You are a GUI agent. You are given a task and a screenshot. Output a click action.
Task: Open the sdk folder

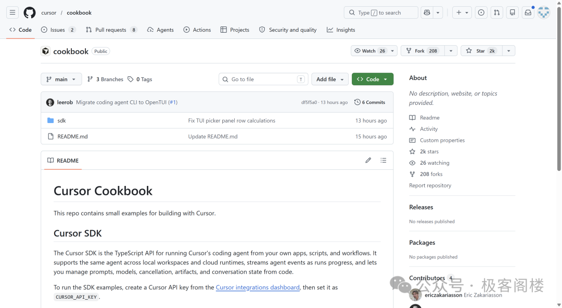pos(61,120)
